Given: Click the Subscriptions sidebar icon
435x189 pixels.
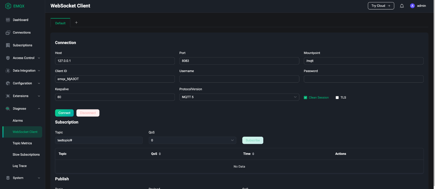Looking at the screenshot, I should tap(8, 45).
